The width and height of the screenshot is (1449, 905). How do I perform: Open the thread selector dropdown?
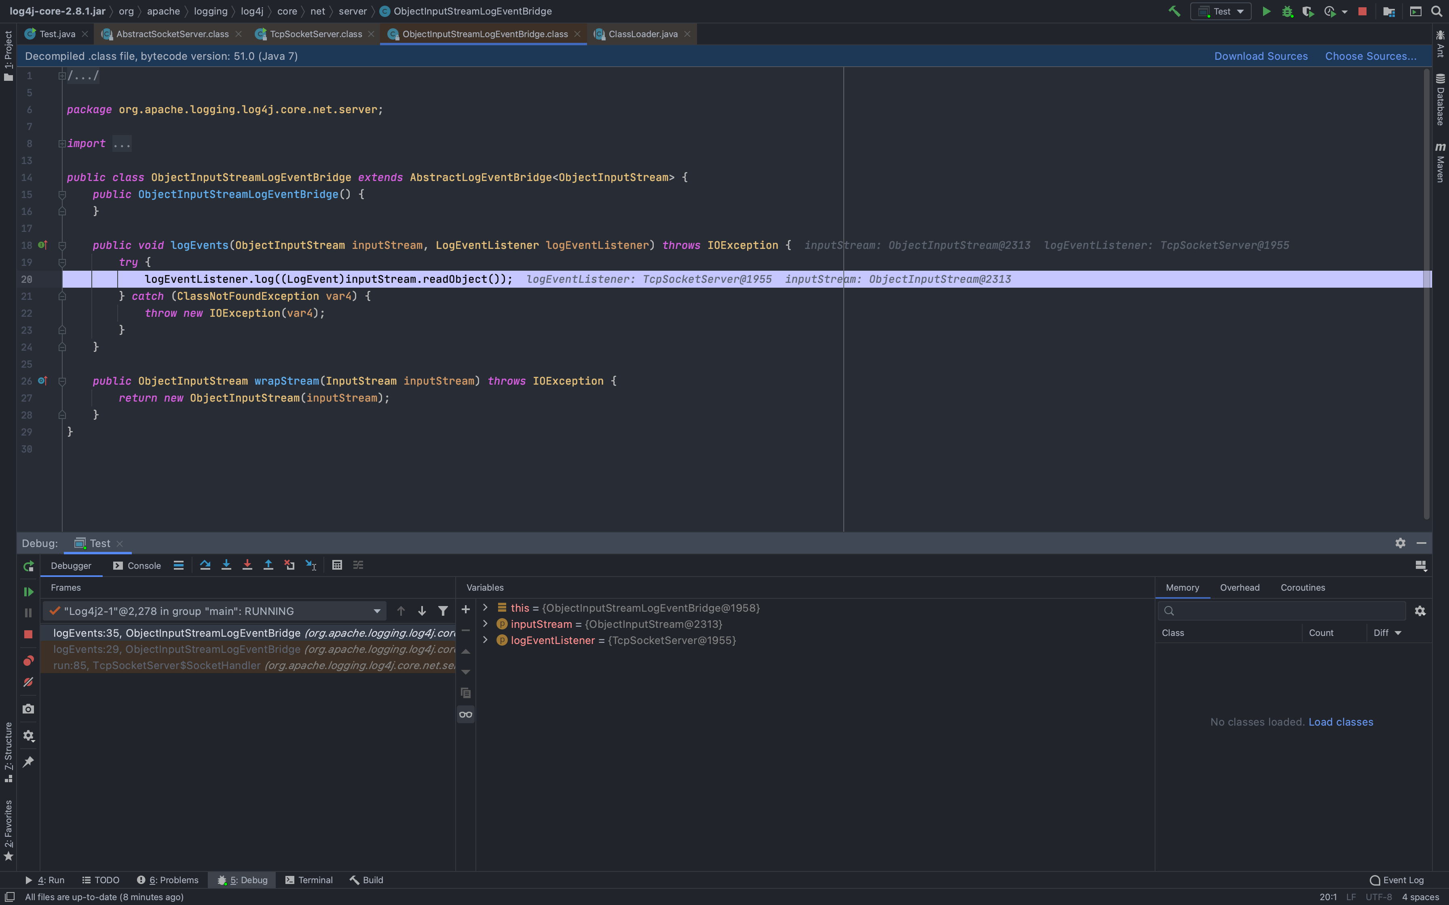(x=377, y=610)
